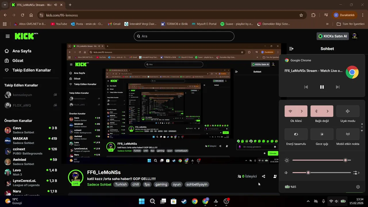Open Takip Edilen Kanallar with heart icon
Image resolution: width=368 pixels, height=207 pixels.
tap(28, 70)
